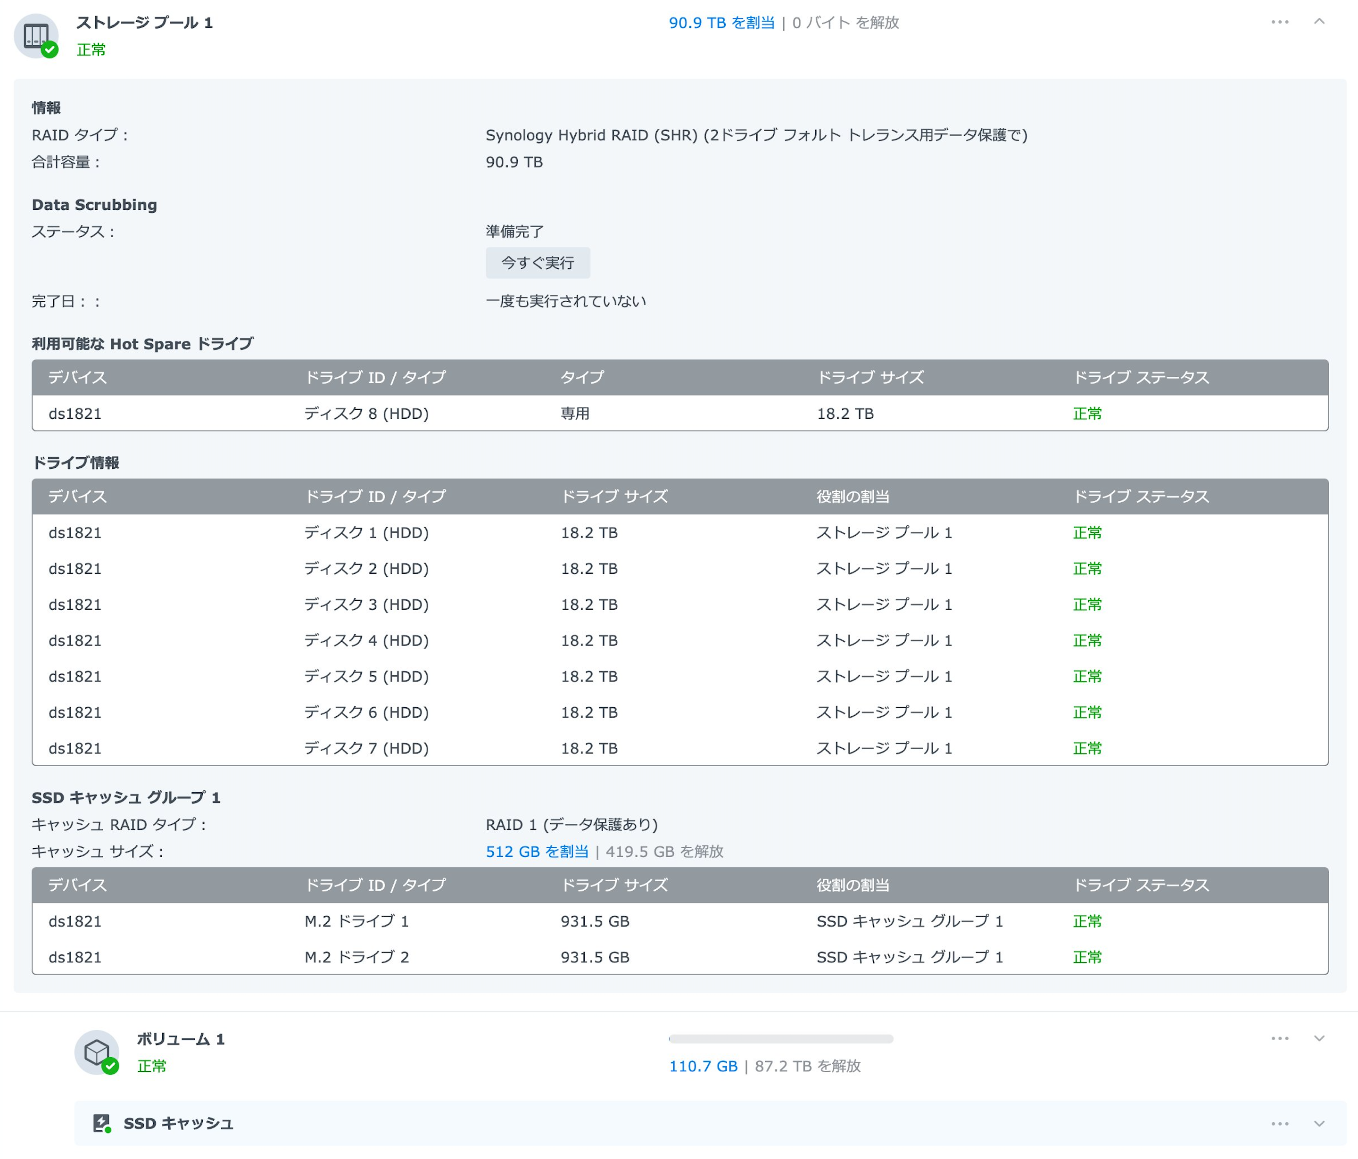1358x1159 pixels.
Task: Click the 今すぐ実行 button
Action: [x=538, y=263]
